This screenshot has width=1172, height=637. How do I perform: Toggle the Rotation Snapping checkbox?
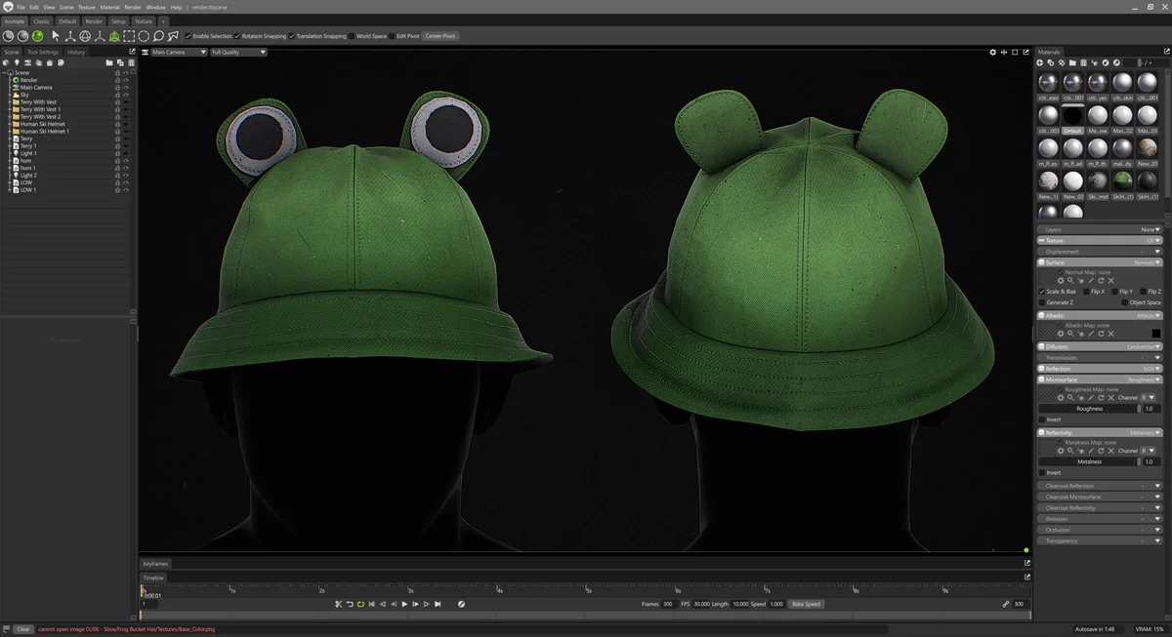[236, 36]
